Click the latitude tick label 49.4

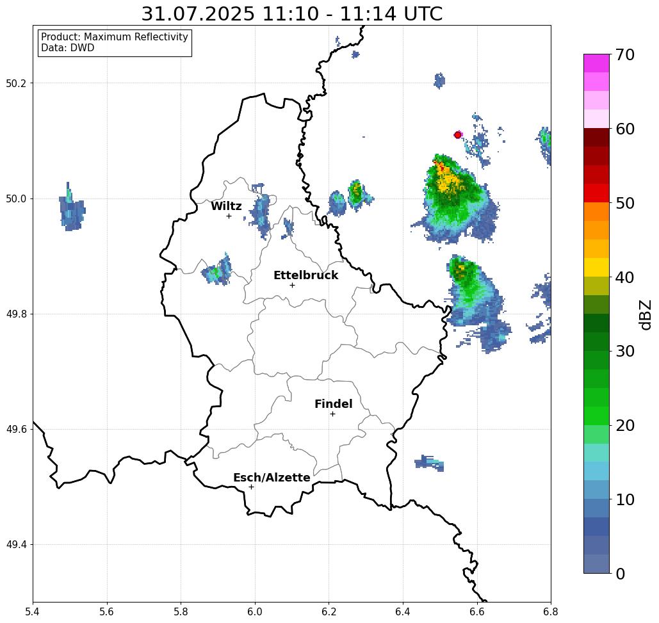(x=15, y=545)
